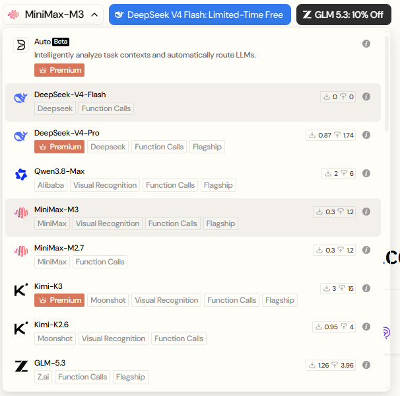Image resolution: width=400 pixels, height=396 pixels.
Task: Click the Qwen3.8-Max logo icon
Action: click(x=21, y=175)
